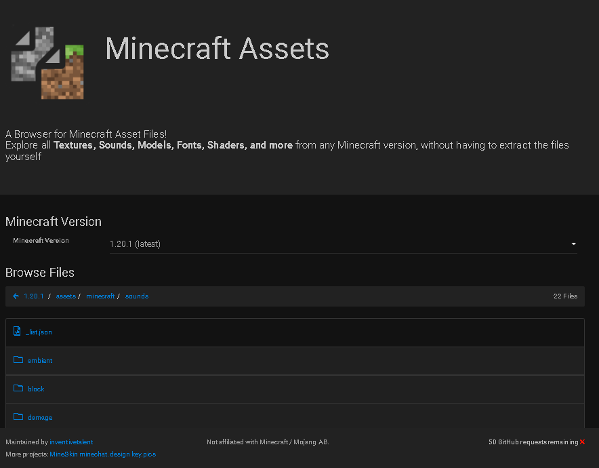Open the _list.json file
This screenshot has width=599, height=468.
pos(39,332)
